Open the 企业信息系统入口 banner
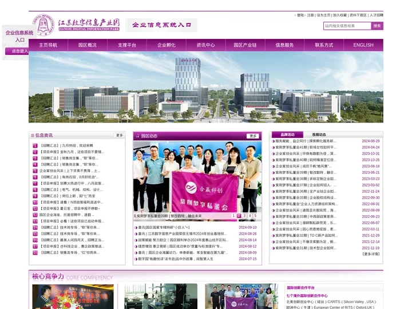Viewport: 412px width, 309px height. pyautogui.click(x=161, y=25)
